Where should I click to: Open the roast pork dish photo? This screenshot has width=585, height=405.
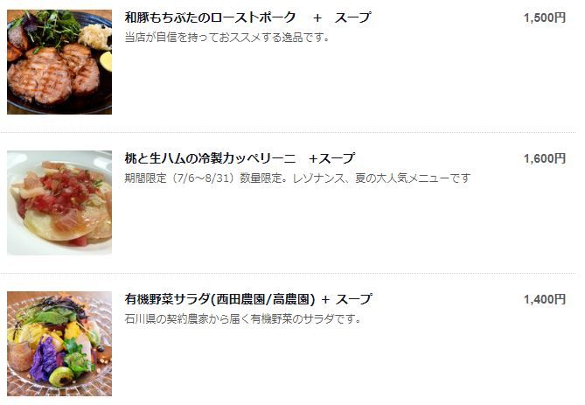(x=59, y=62)
